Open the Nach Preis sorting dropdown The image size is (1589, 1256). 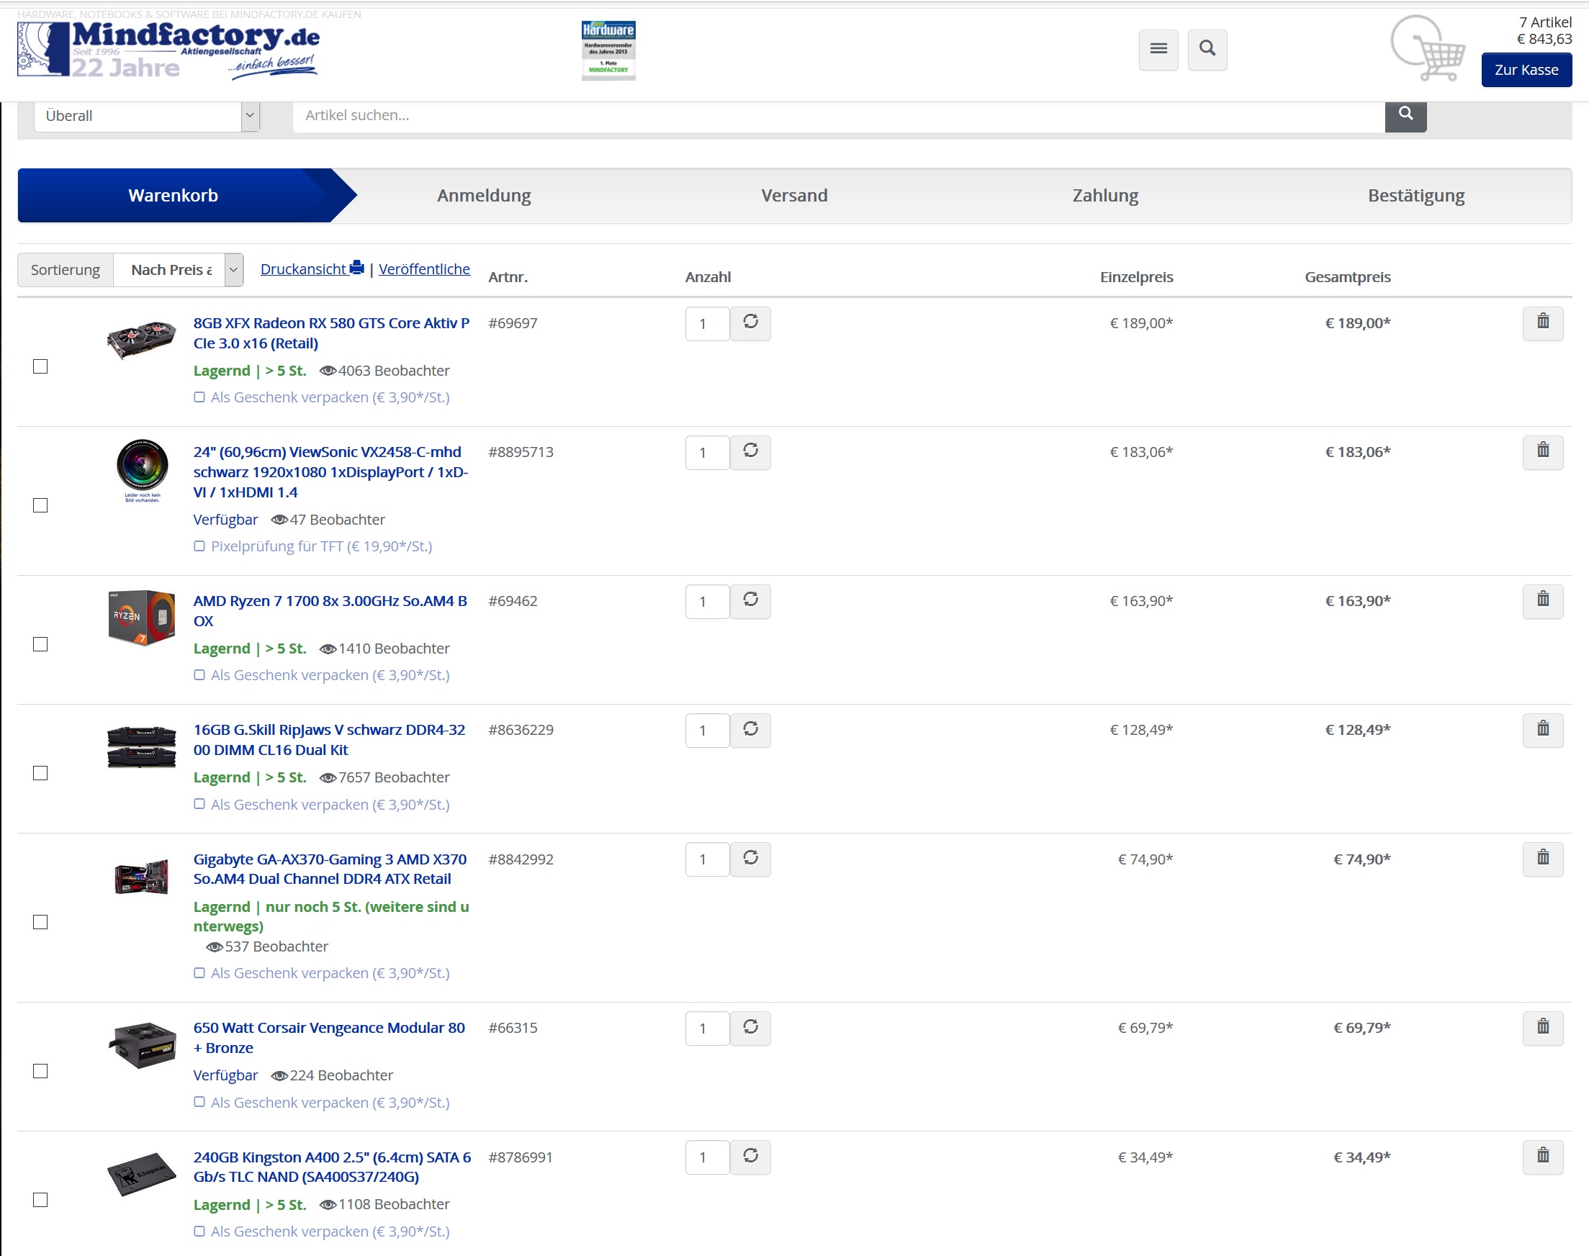178,270
